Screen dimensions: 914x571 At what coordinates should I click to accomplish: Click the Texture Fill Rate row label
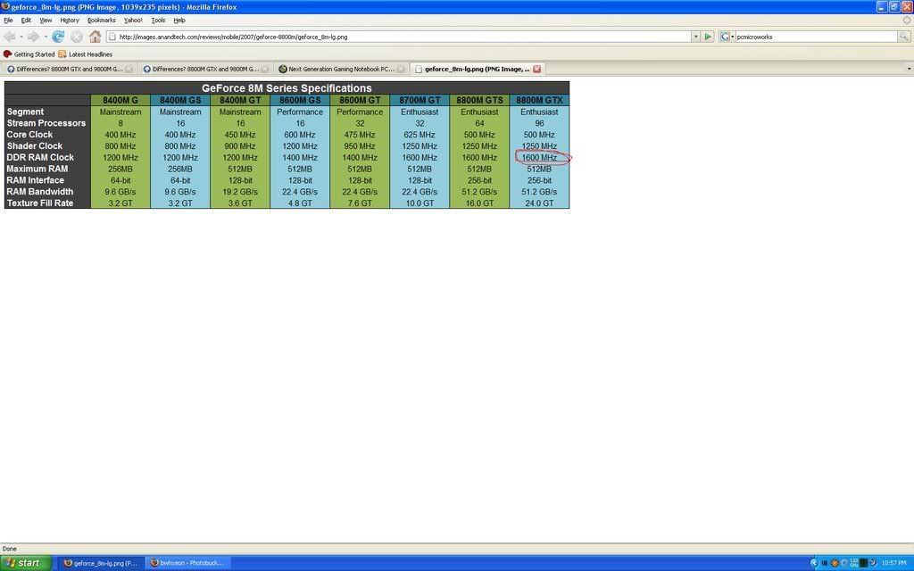point(40,203)
